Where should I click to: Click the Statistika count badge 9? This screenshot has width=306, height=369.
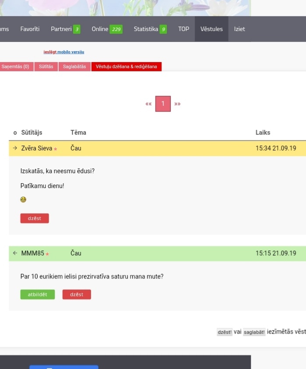(163, 29)
